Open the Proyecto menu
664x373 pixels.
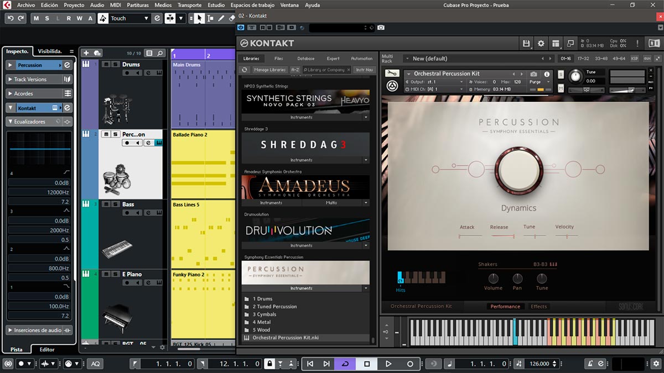[74, 5]
